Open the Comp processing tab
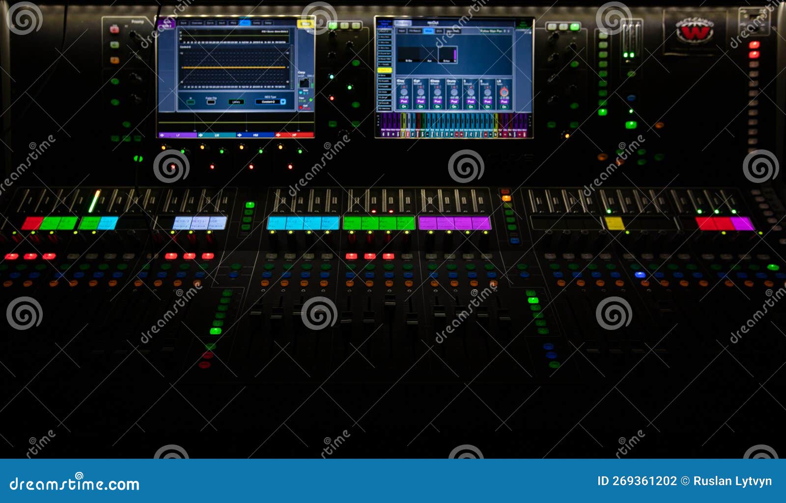 [256, 23]
